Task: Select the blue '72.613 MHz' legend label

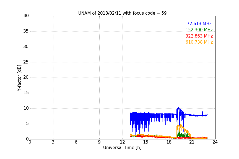Action: pos(199,23)
